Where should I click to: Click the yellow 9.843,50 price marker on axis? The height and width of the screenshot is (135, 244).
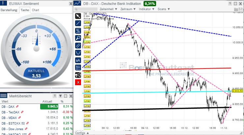click(237, 91)
